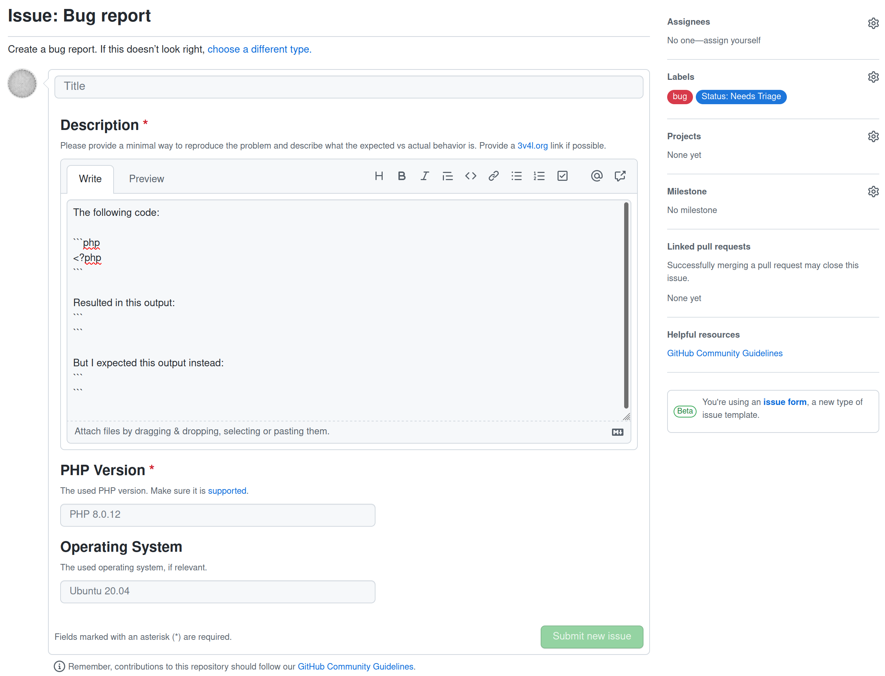Open the choose a different type link
The width and height of the screenshot is (885, 676).
tap(259, 49)
